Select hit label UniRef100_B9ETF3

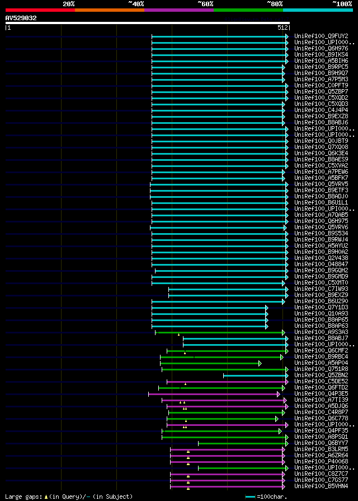[x=321, y=191]
